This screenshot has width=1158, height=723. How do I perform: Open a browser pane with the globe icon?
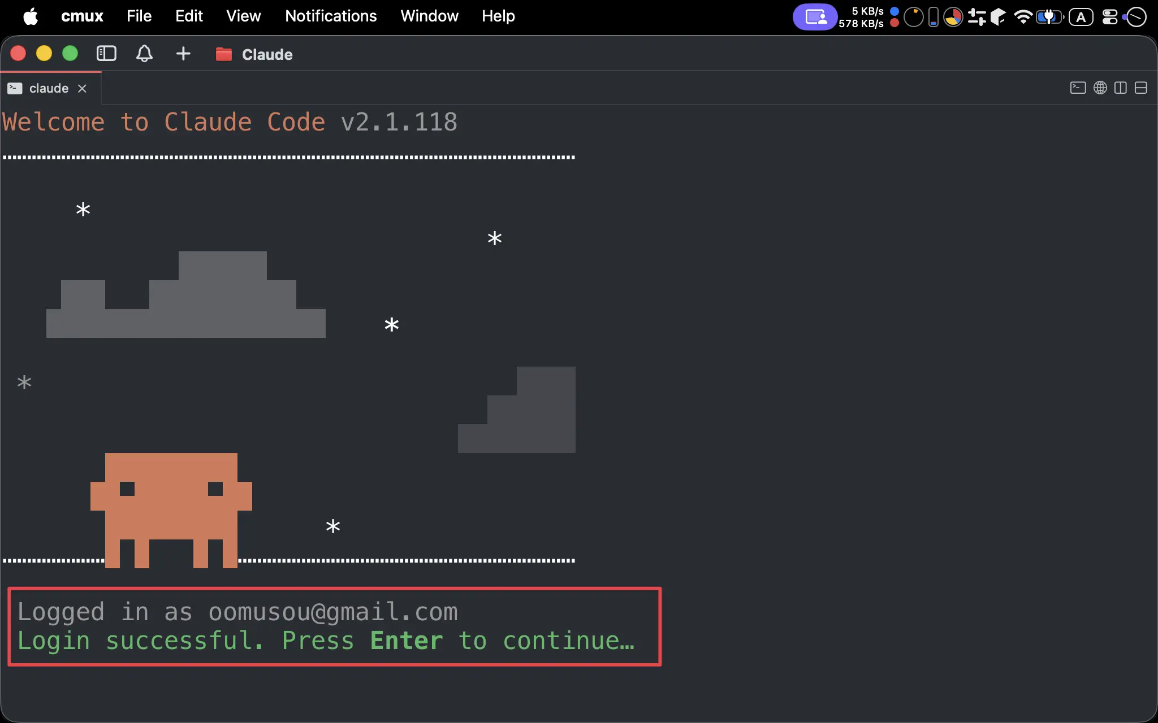tap(1100, 88)
